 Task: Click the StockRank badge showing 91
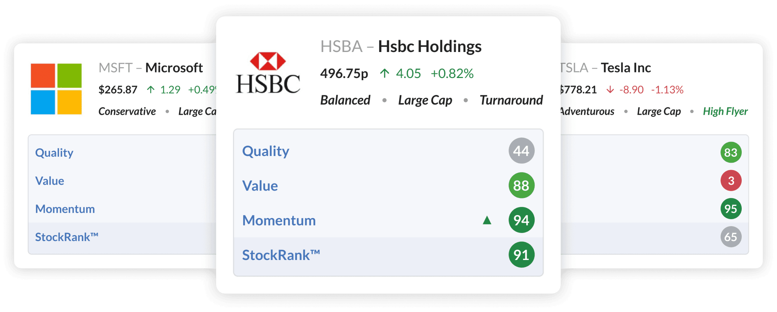(x=521, y=255)
